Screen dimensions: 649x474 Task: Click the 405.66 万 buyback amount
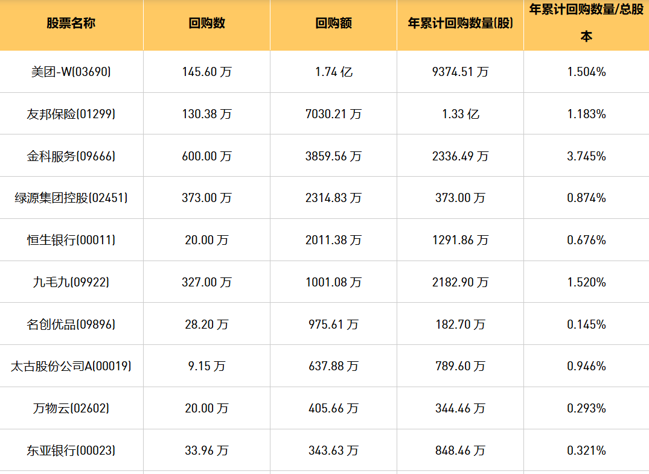pyautogui.click(x=334, y=409)
